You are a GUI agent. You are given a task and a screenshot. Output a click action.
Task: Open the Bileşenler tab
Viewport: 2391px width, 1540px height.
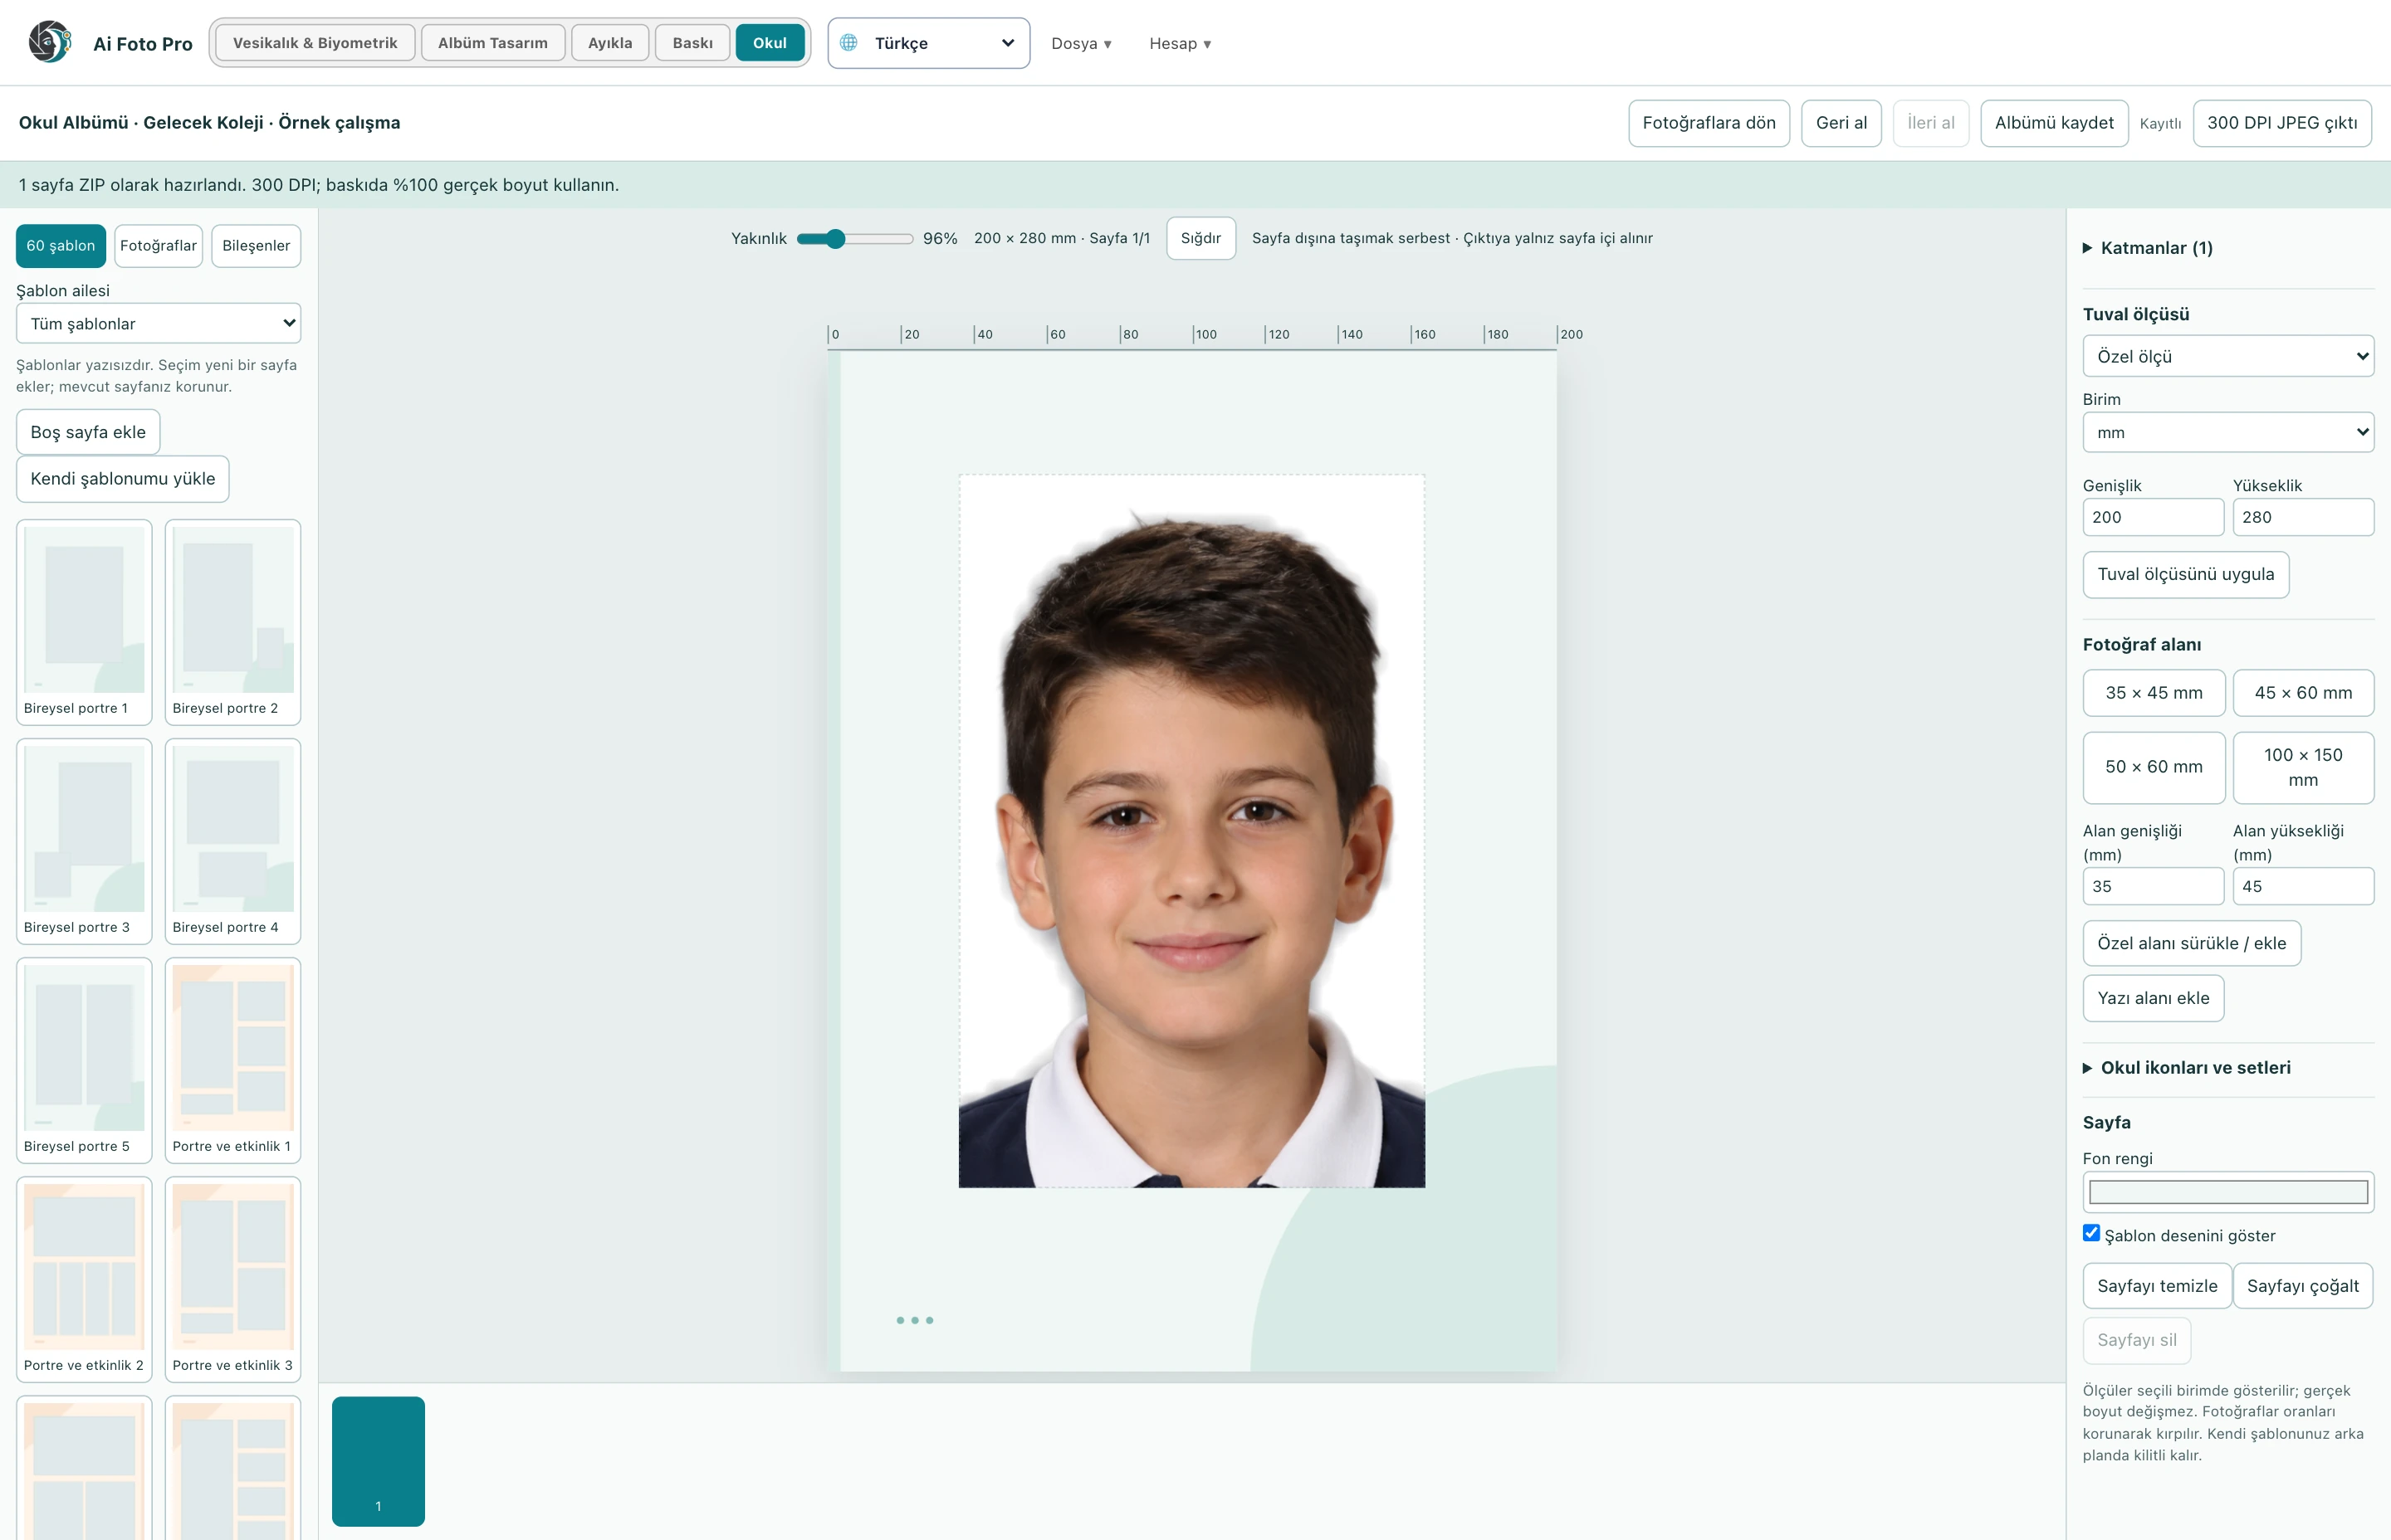pyautogui.click(x=256, y=246)
